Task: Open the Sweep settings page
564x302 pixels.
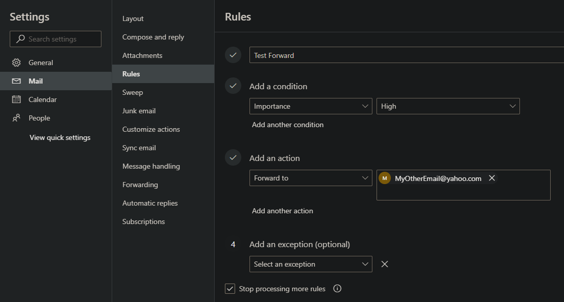Action: [x=132, y=92]
